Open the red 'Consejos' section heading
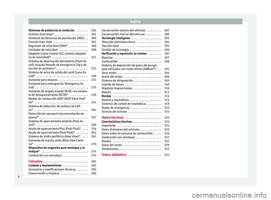Image resolution: width=271 pixels, height=200 pixels. click(35, 161)
